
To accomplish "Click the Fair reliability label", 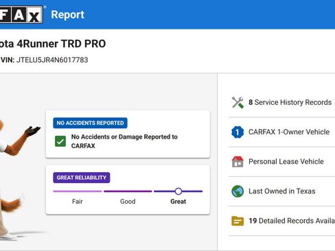I will (x=78, y=202).
